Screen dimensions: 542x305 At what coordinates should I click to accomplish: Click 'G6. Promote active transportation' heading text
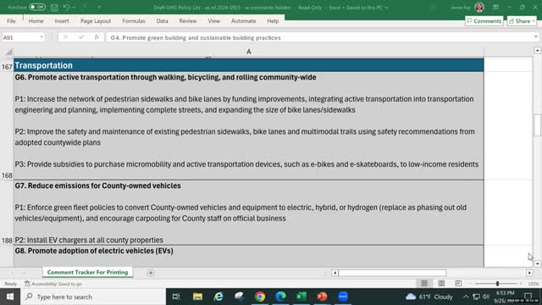pos(165,77)
